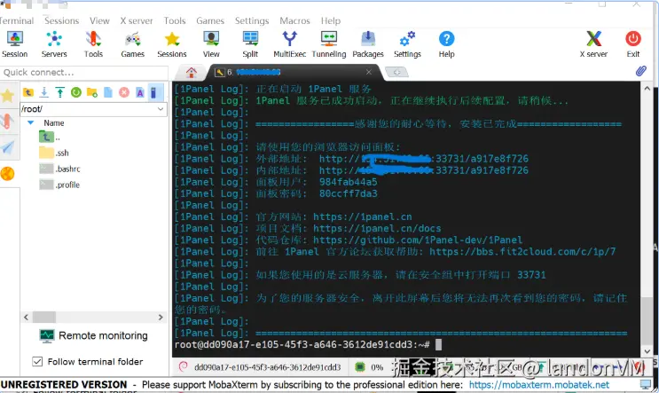659x393 pixels.
Task: Open the paper plane Macros sidebar tab
Action: click(x=8, y=147)
